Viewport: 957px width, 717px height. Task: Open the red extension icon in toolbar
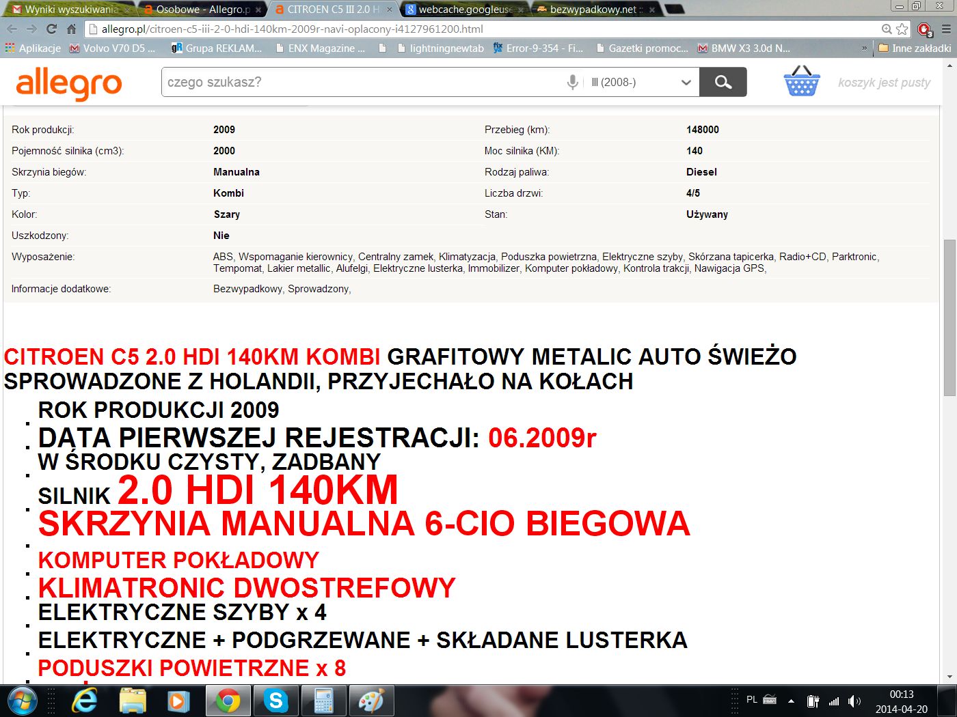tap(924, 29)
